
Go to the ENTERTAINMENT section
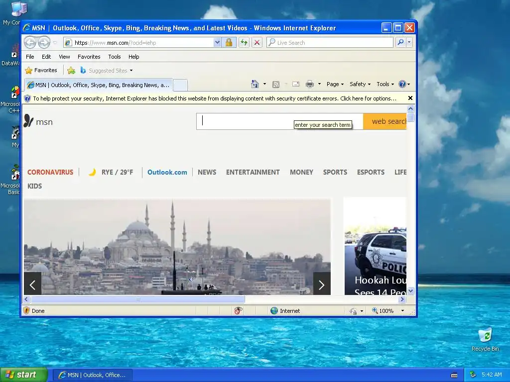253,172
